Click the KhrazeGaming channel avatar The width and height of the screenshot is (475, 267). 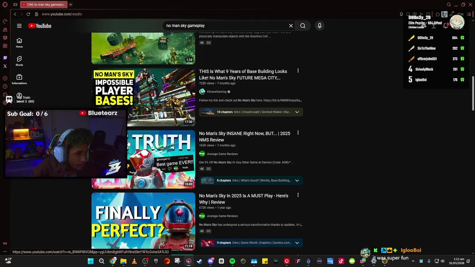click(x=202, y=92)
